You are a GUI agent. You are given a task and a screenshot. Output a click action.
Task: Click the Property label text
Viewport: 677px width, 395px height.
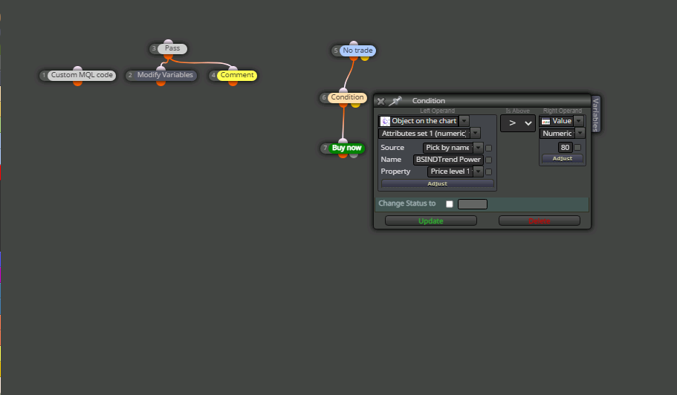tap(395, 172)
